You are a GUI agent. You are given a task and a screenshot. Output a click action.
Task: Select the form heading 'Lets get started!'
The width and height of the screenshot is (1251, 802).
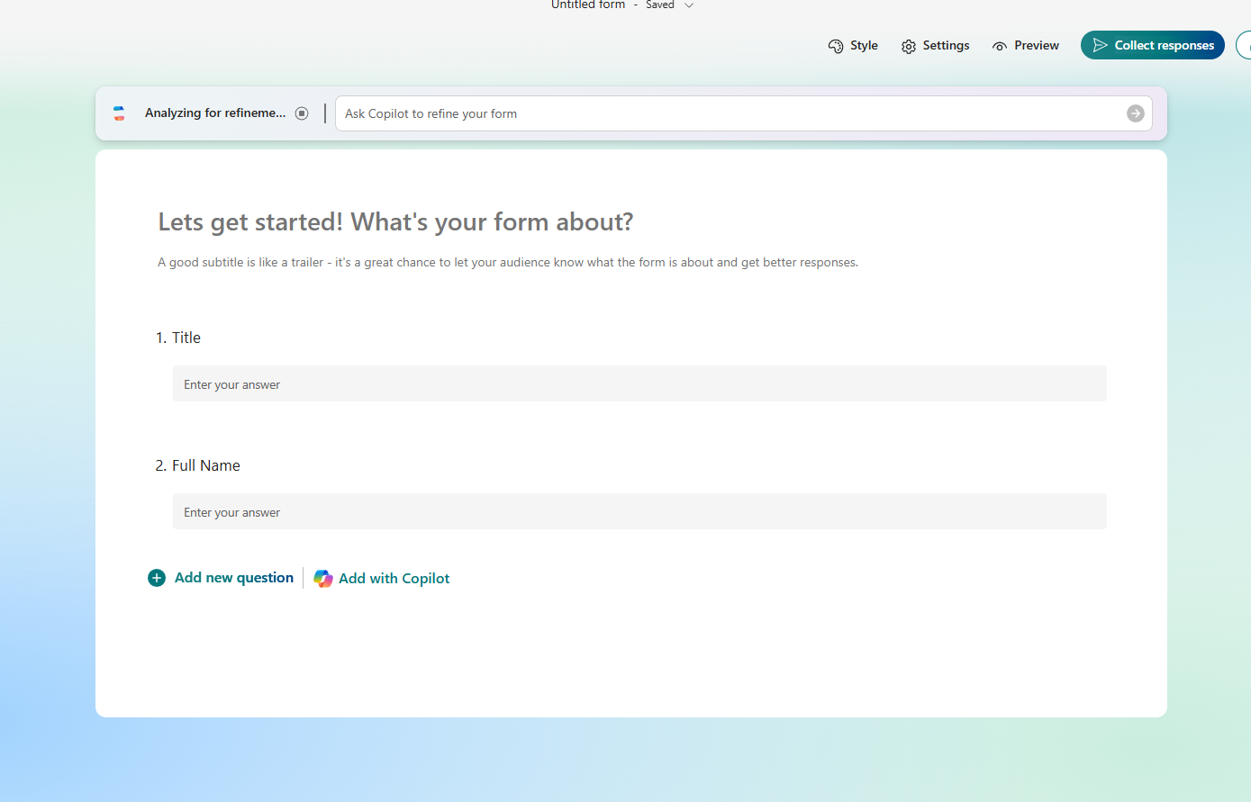tap(395, 222)
